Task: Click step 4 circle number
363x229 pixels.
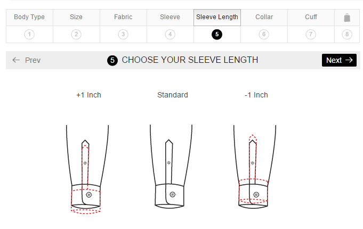Action: 170,35
